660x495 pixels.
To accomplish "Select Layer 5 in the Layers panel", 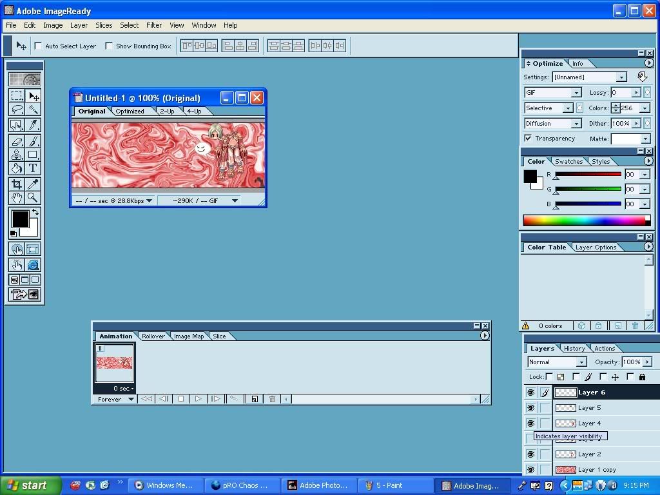I will click(606, 408).
